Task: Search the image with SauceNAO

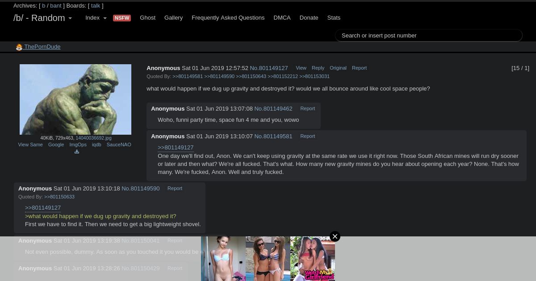Action: 119,145
